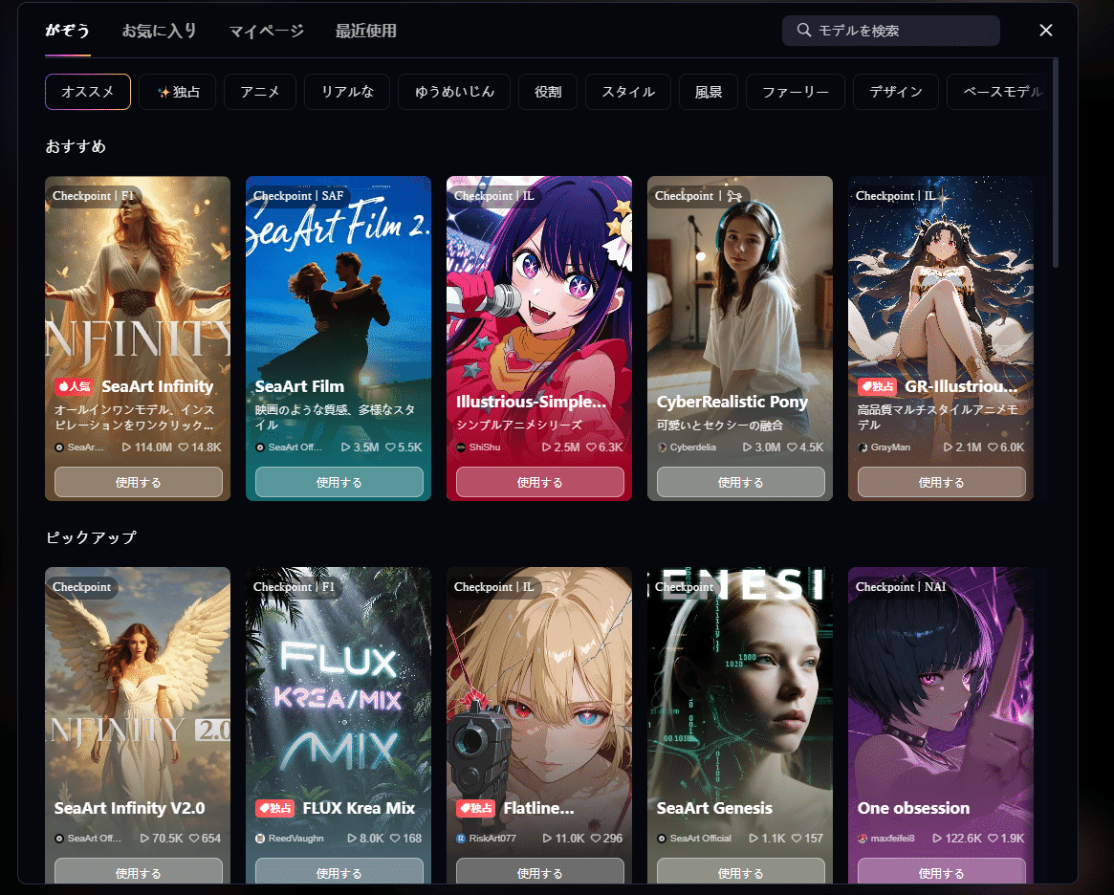Select the 風景 filter chip

point(709,92)
